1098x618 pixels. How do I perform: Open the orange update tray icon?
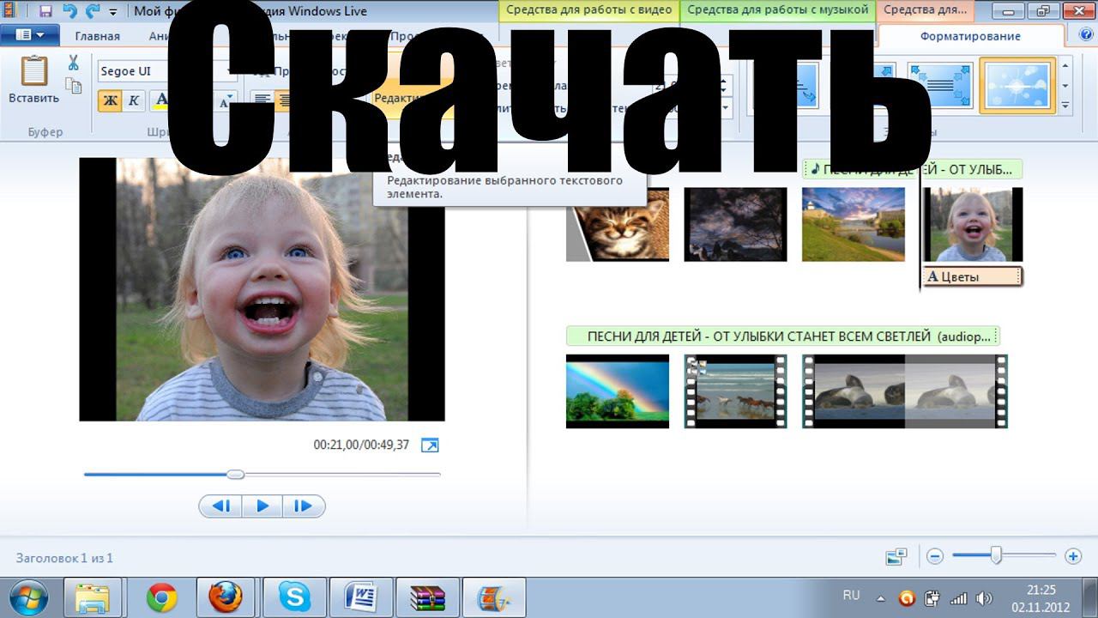(x=907, y=598)
